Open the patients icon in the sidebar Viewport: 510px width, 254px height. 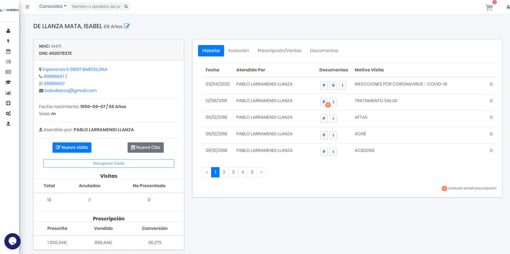click(x=8, y=31)
